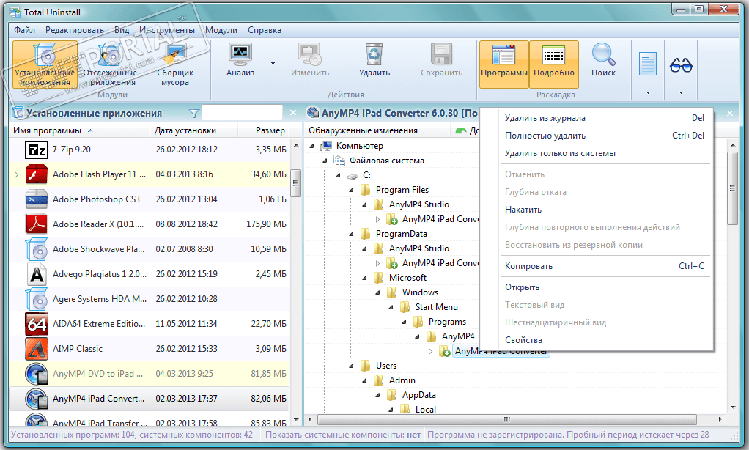Select Advego Plagiatus icon
Viewport: 749px width, 450px height.
pyautogui.click(x=37, y=274)
